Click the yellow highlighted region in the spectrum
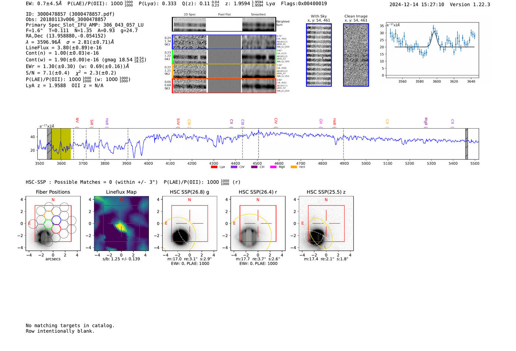 pos(61,144)
